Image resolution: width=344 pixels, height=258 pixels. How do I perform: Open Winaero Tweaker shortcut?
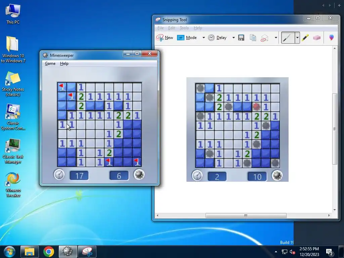[x=13, y=185]
